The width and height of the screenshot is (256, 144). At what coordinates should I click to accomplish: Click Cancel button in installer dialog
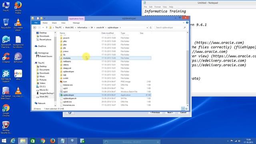click(183, 112)
